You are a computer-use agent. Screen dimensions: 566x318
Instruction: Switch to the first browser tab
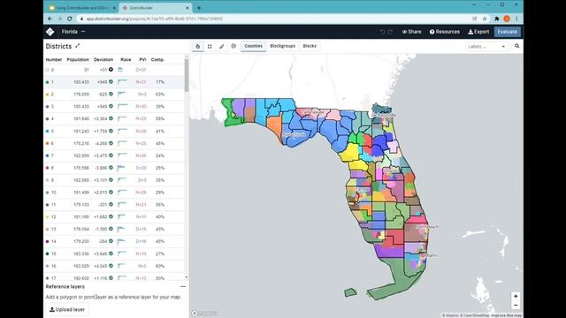[x=82, y=8]
